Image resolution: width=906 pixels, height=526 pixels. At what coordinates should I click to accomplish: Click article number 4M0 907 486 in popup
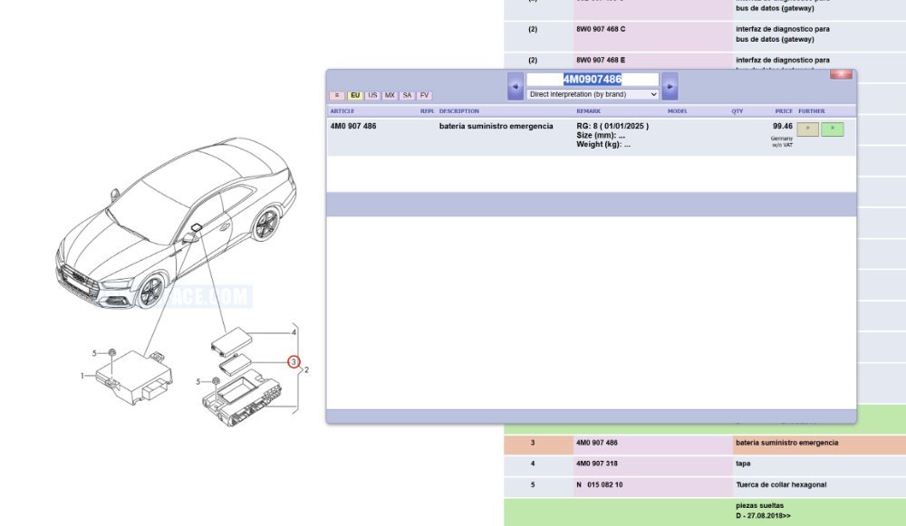pos(353,126)
